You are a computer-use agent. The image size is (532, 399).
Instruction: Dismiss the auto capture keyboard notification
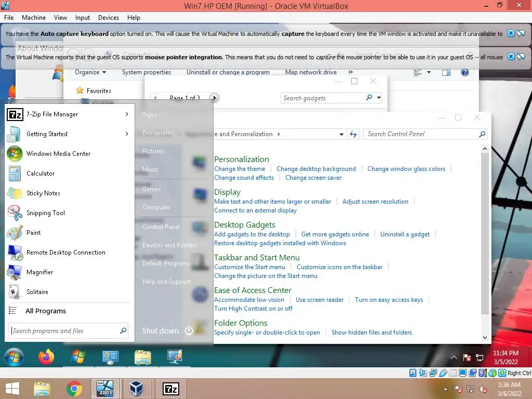click(x=511, y=33)
